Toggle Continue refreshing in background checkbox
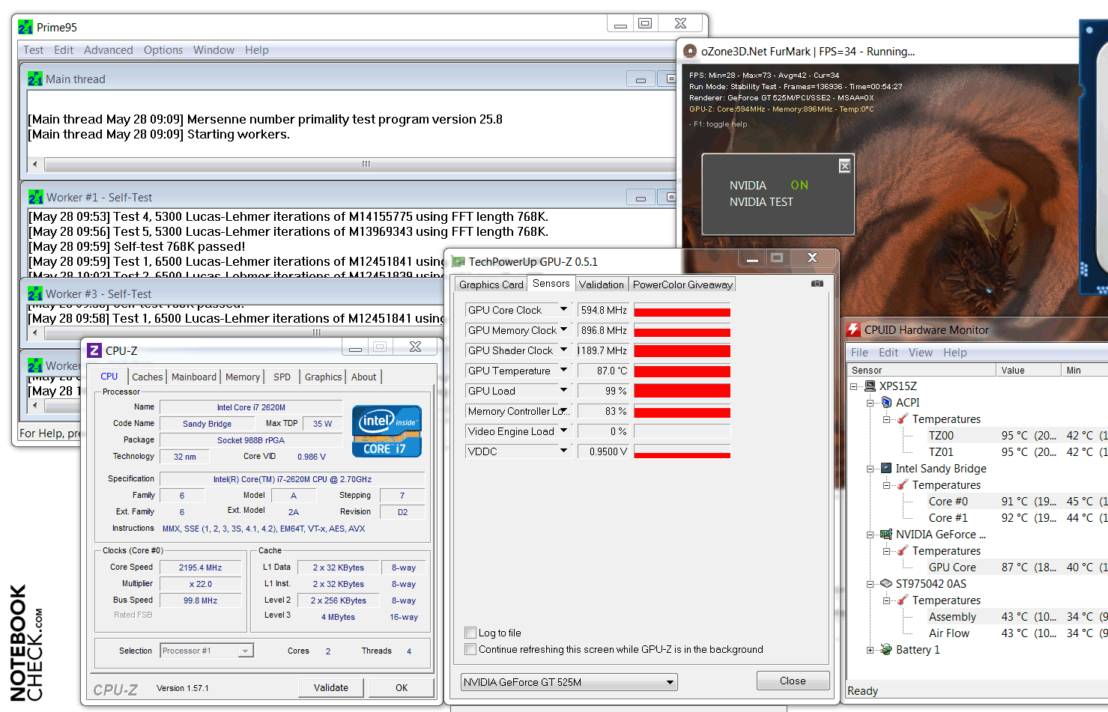The width and height of the screenshot is (1108, 712). pos(470,649)
